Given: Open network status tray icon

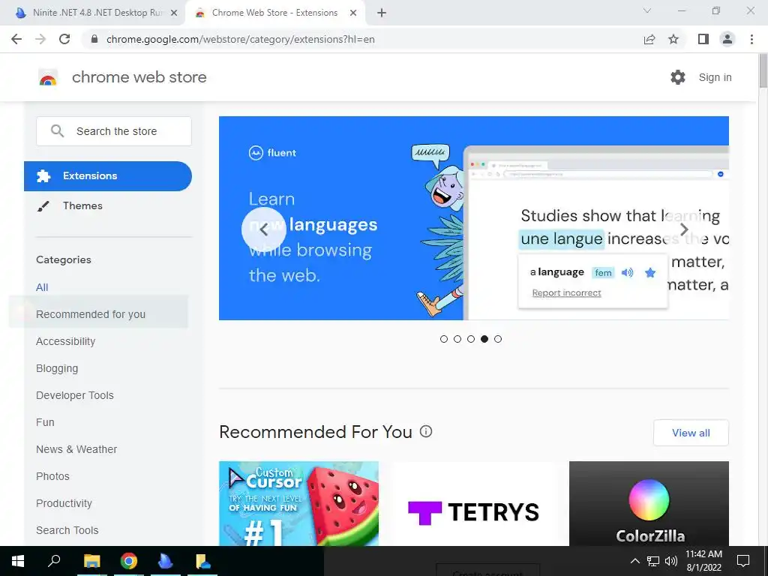Looking at the screenshot, I should pyautogui.click(x=653, y=561).
